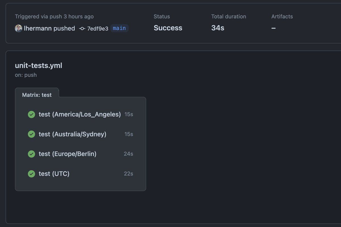Open the test (Australia/Sydney) job
This screenshot has height=227, width=341.
point(72,134)
